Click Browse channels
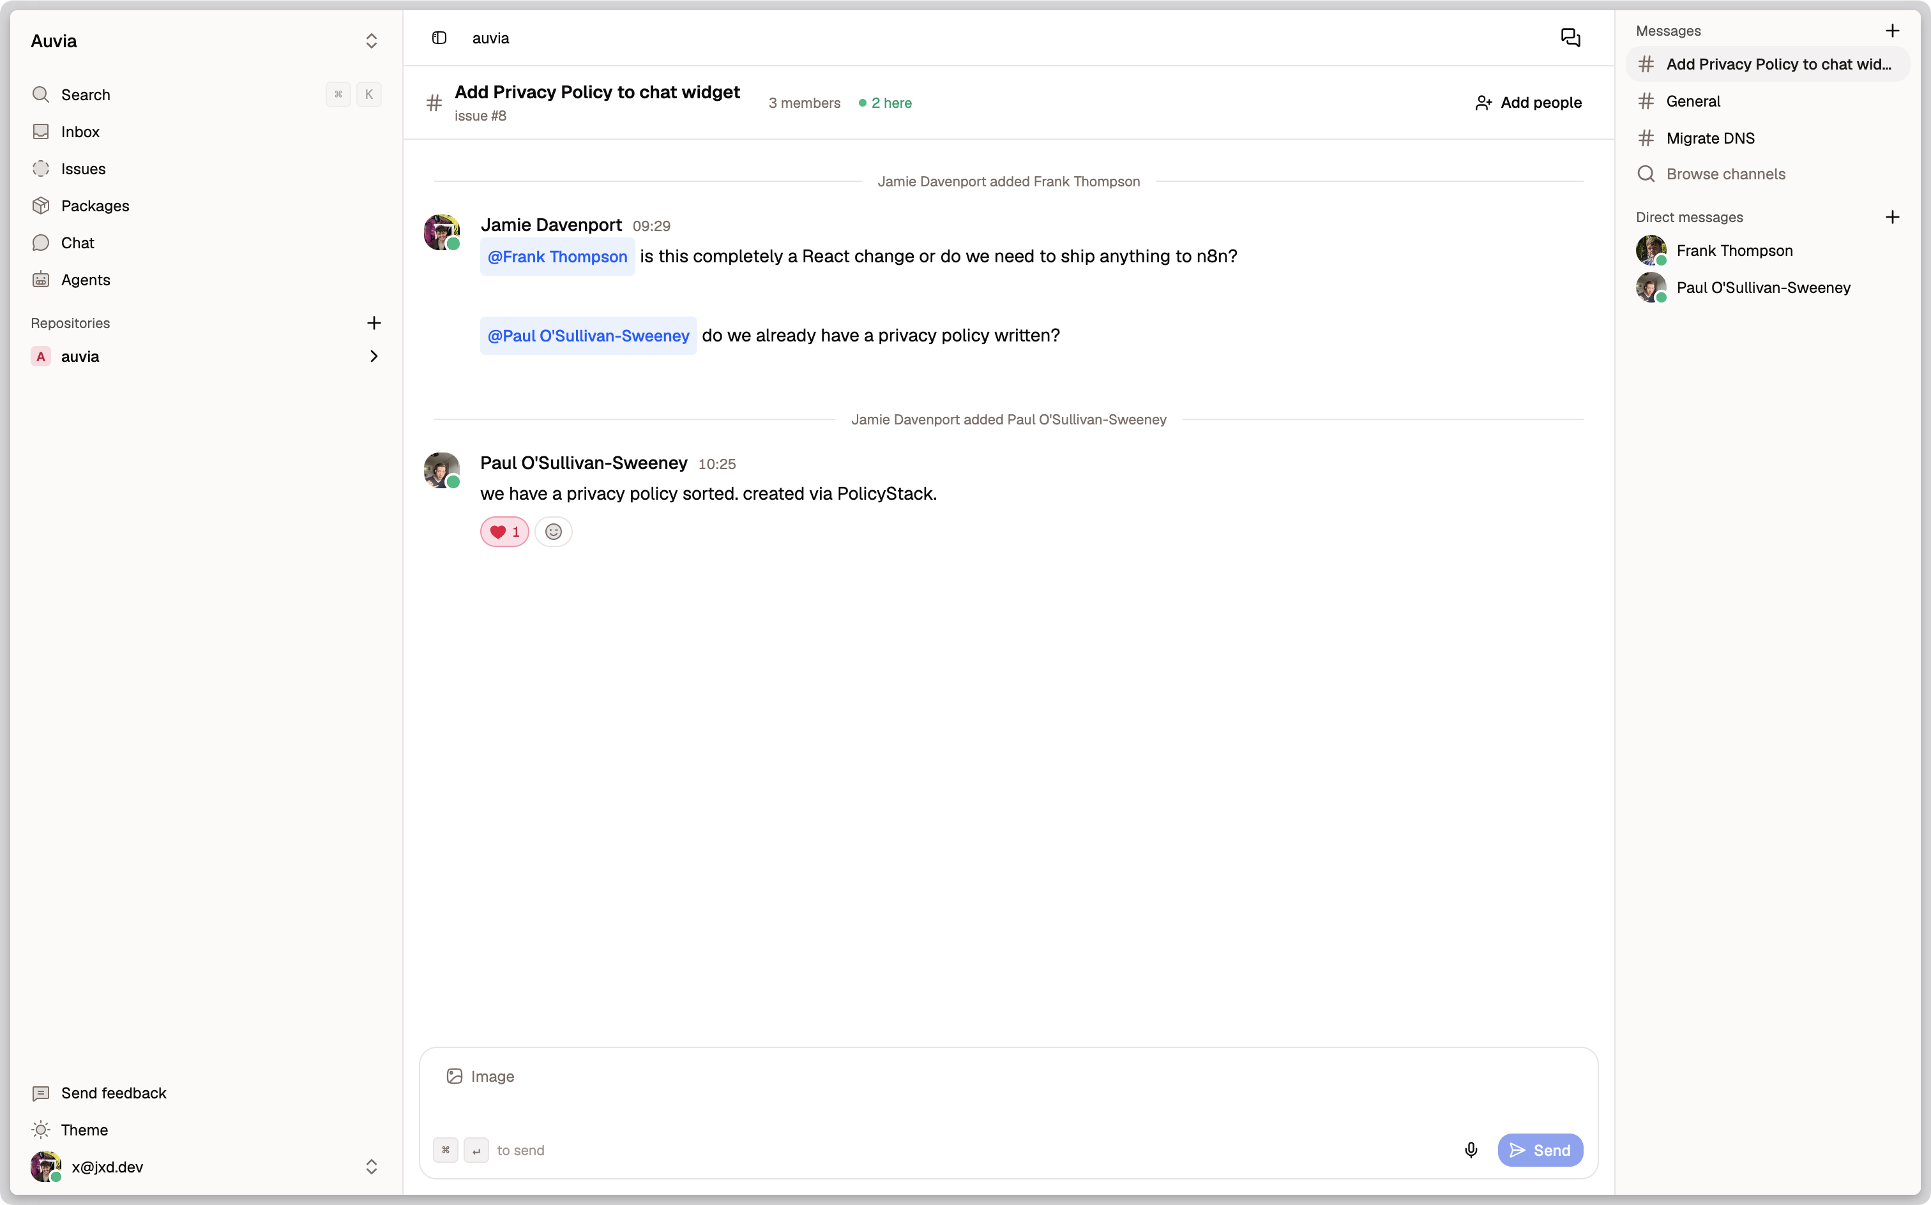Image resolution: width=1931 pixels, height=1205 pixels. tap(1768, 174)
